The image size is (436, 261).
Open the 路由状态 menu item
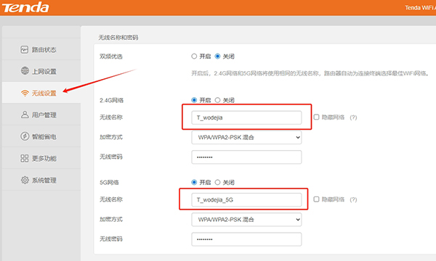coord(41,49)
